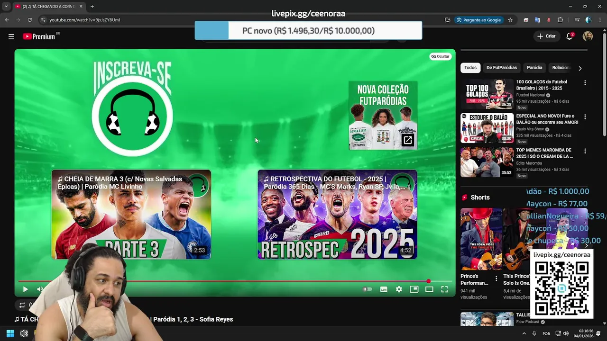Open options for Especial Ano Novo video

585,117
